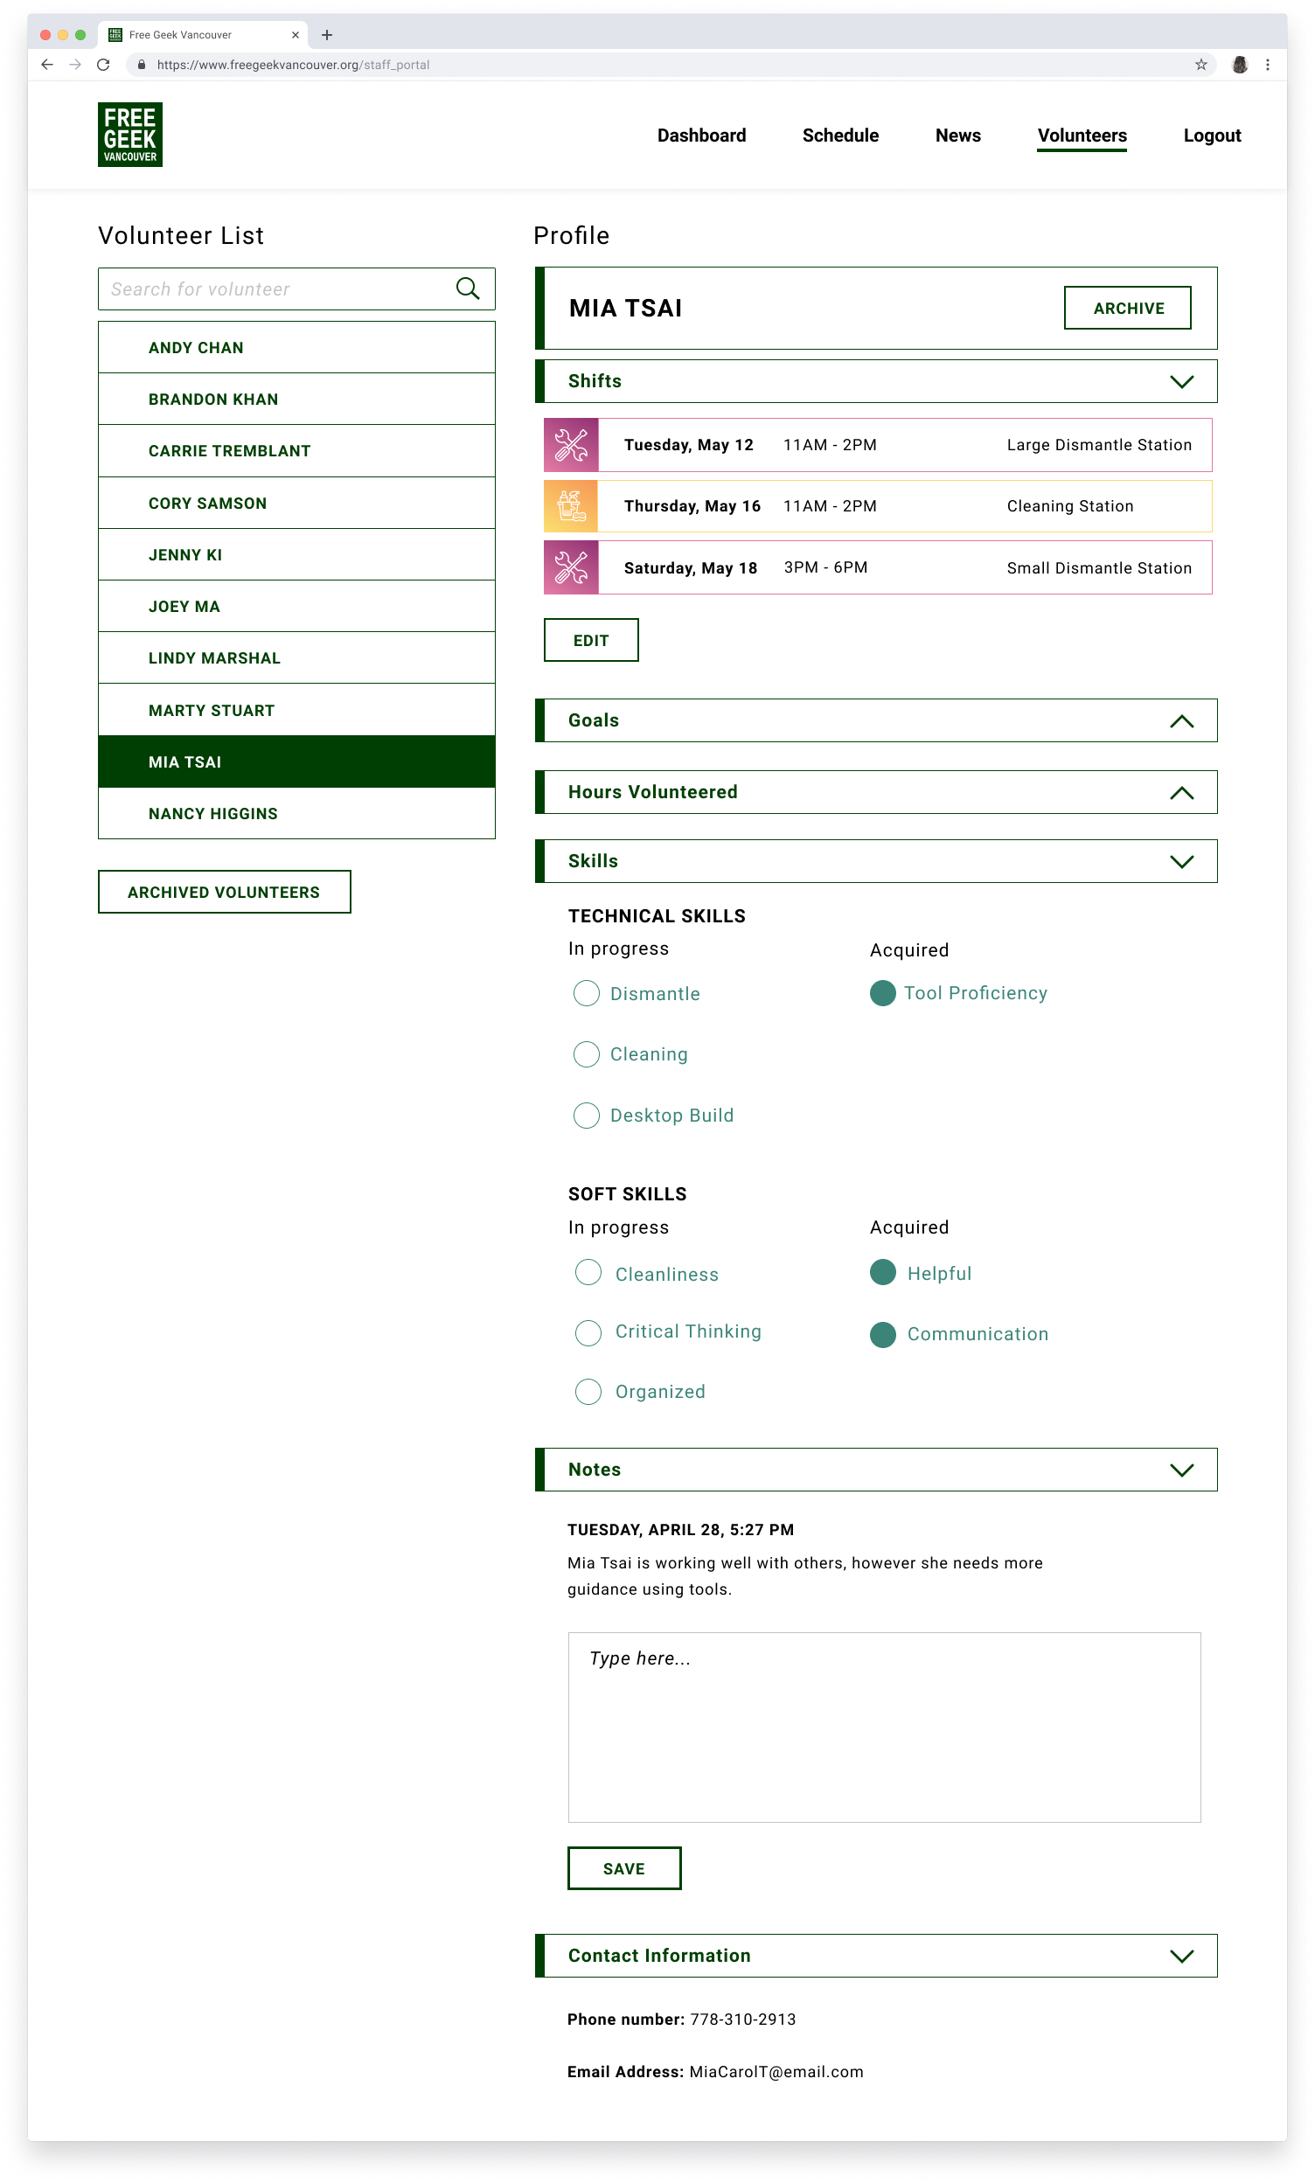
Task: Select Nancy Higgins in volunteer list
Action: click(297, 813)
